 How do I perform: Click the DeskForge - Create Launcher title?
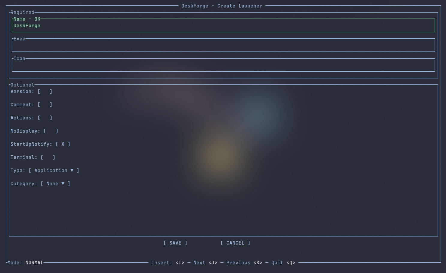pyautogui.click(x=222, y=6)
